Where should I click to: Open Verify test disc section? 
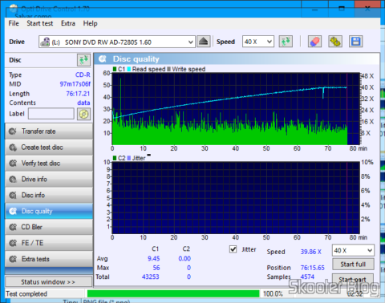click(49, 164)
